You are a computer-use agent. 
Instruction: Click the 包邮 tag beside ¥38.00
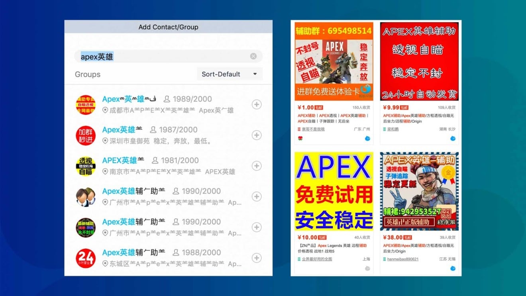pos(407,237)
